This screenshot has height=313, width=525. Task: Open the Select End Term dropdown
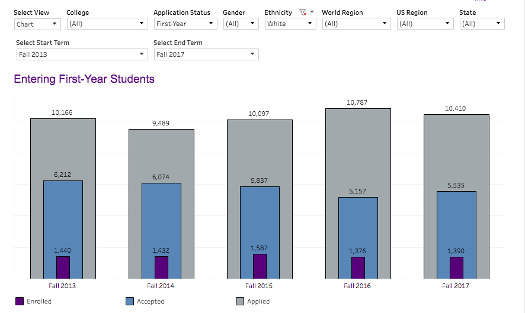[x=206, y=54]
